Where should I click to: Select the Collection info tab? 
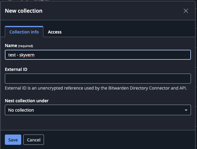click(x=24, y=32)
